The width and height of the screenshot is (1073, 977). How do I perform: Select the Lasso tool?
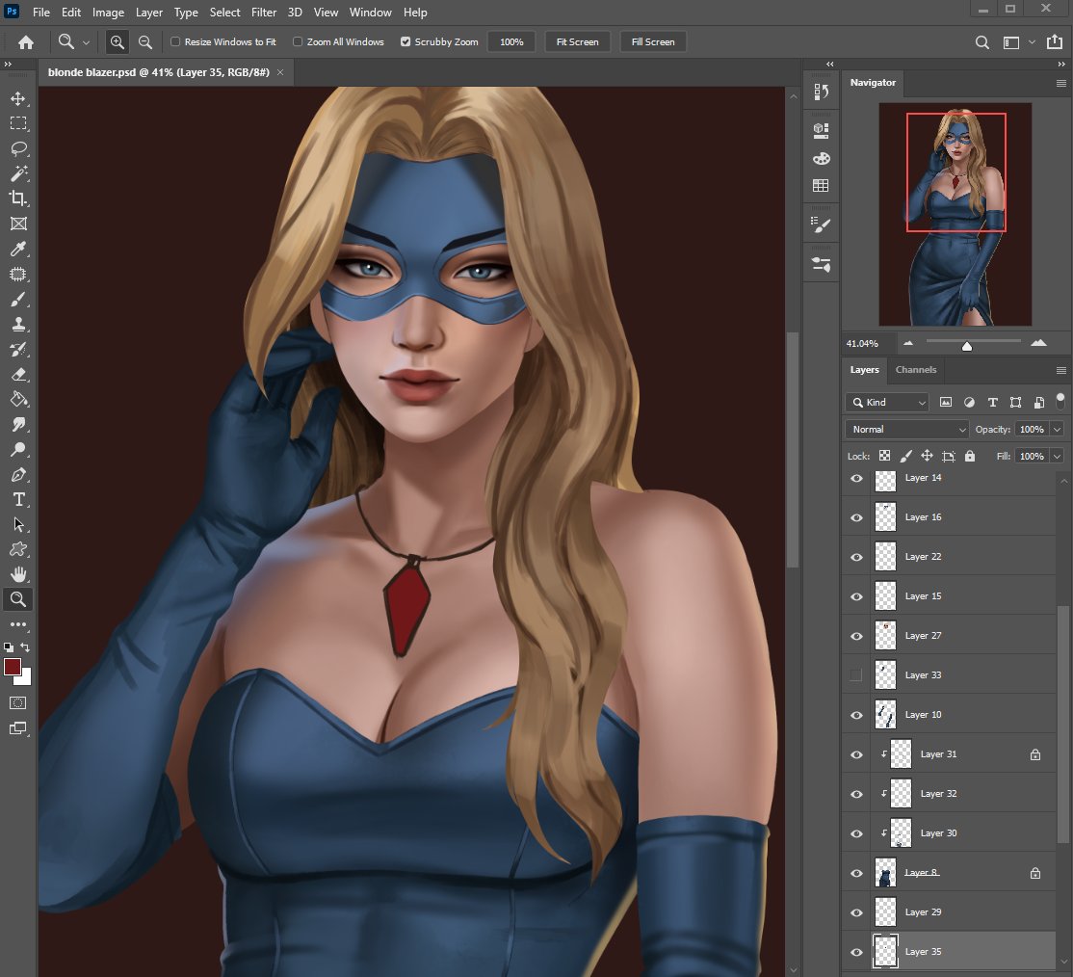18,148
